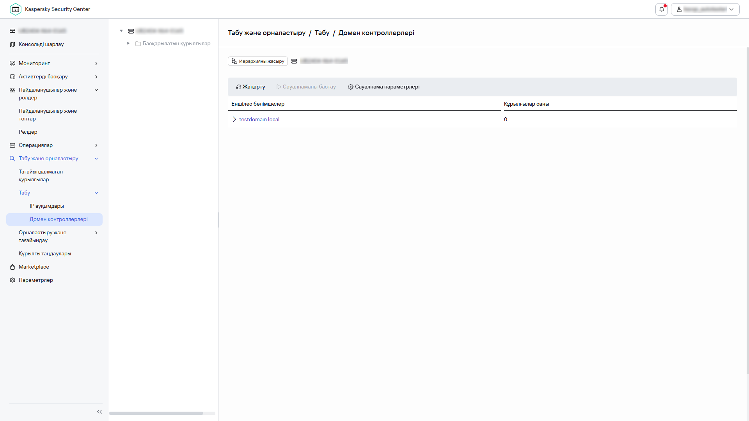Screen dimensions: 749x421
Task: Open IP ауқымдары menu item
Action: [x=47, y=206]
